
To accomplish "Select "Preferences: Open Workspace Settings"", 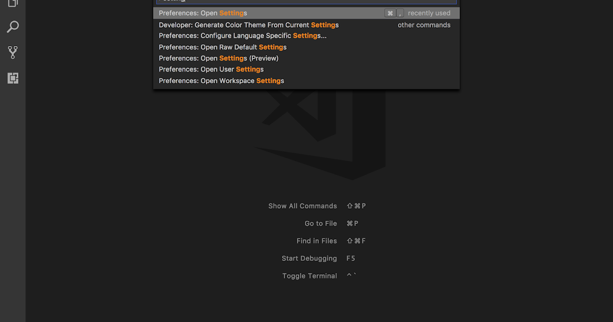I will click(221, 81).
